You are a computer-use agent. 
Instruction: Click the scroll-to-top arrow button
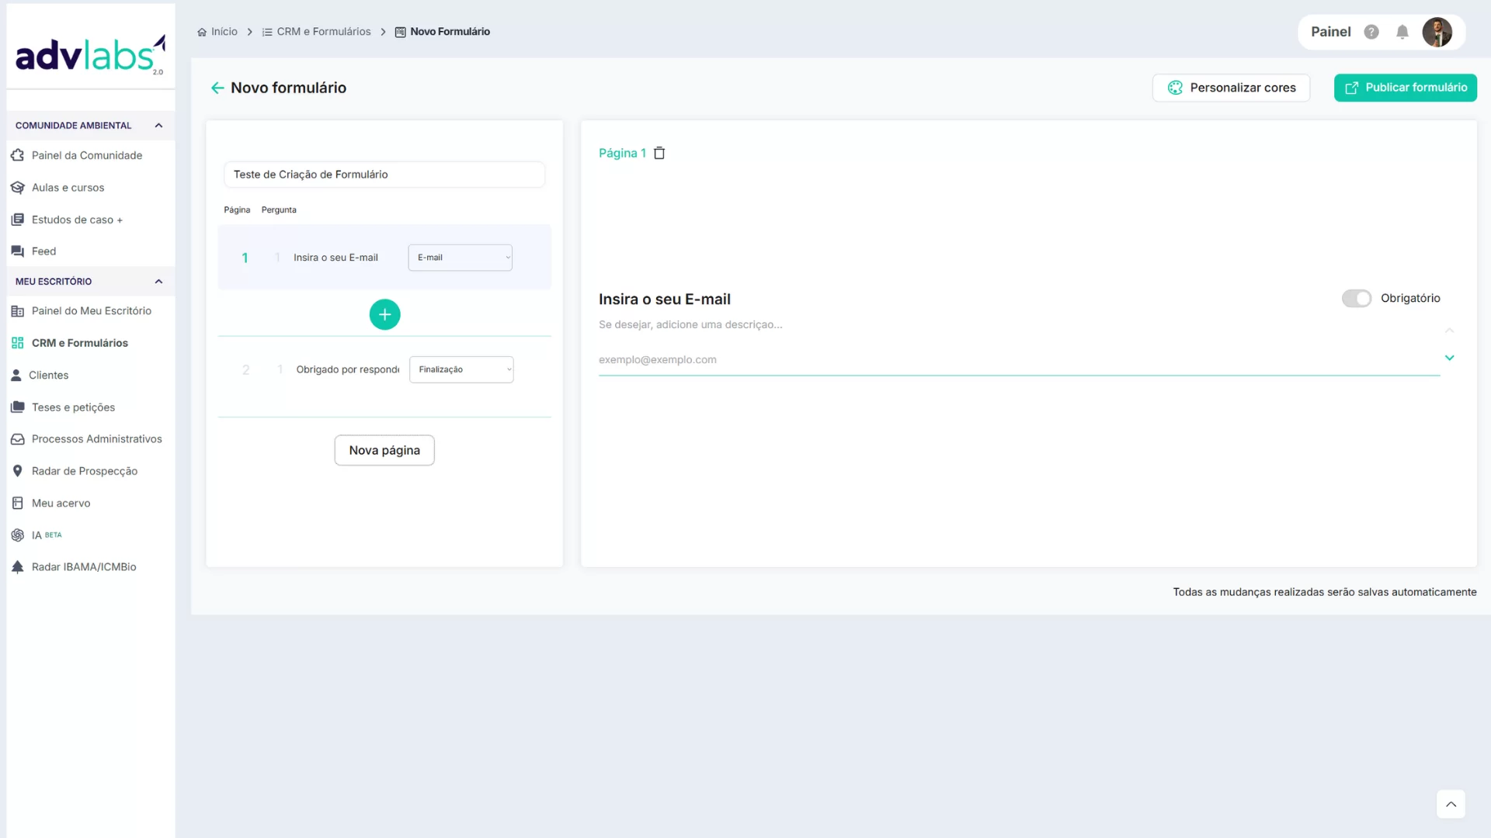click(x=1450, y=804)
